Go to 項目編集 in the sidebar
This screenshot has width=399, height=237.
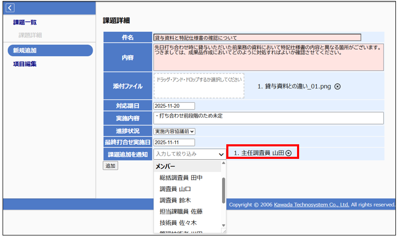click(25, 64)
